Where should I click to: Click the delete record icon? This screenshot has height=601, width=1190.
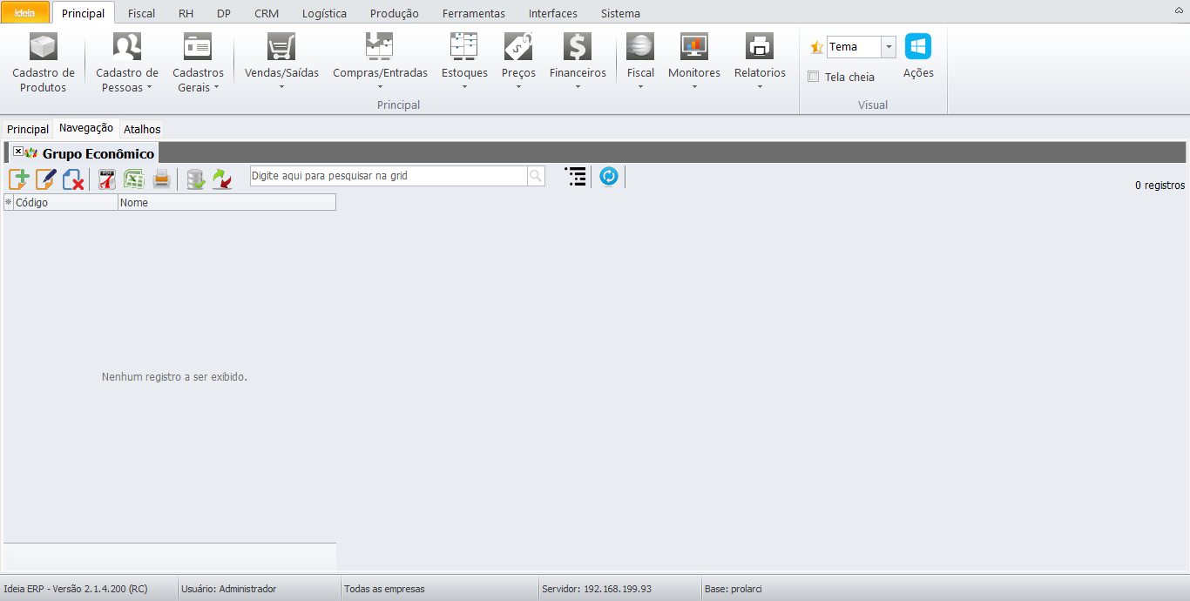point(73,179)
